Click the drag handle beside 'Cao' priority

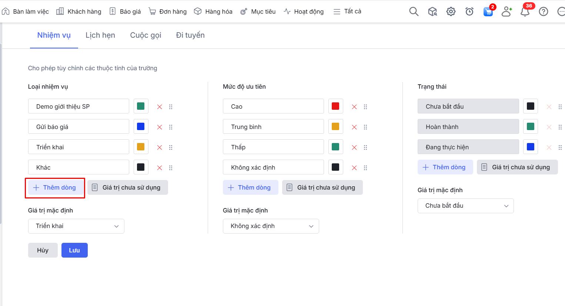[x=365, y=107]
